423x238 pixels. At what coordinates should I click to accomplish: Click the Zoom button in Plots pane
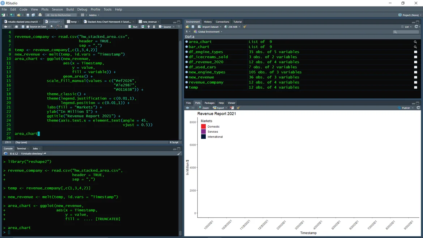(204, 108)
